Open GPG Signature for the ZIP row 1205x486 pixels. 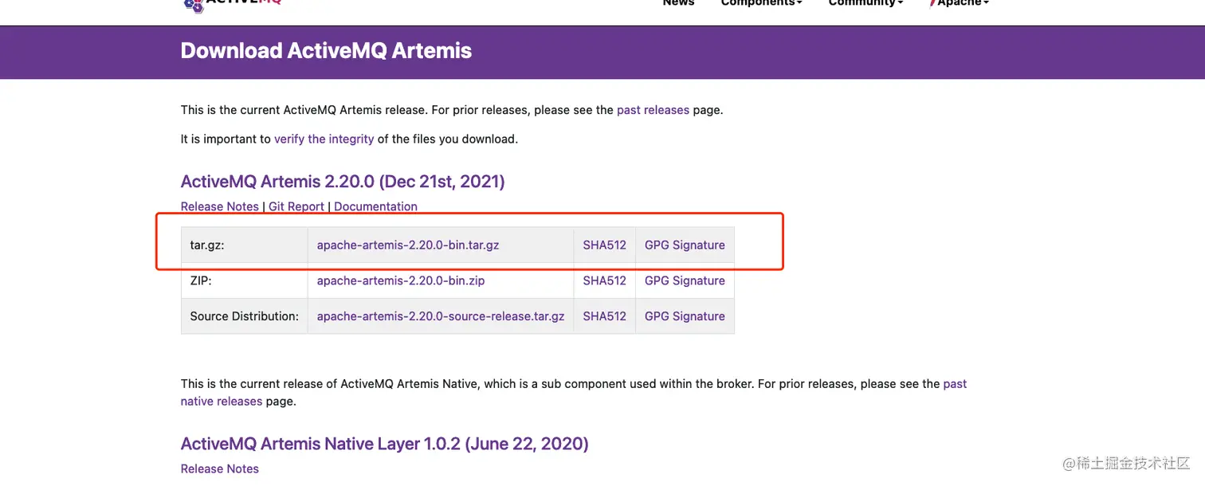pos(685,280)
